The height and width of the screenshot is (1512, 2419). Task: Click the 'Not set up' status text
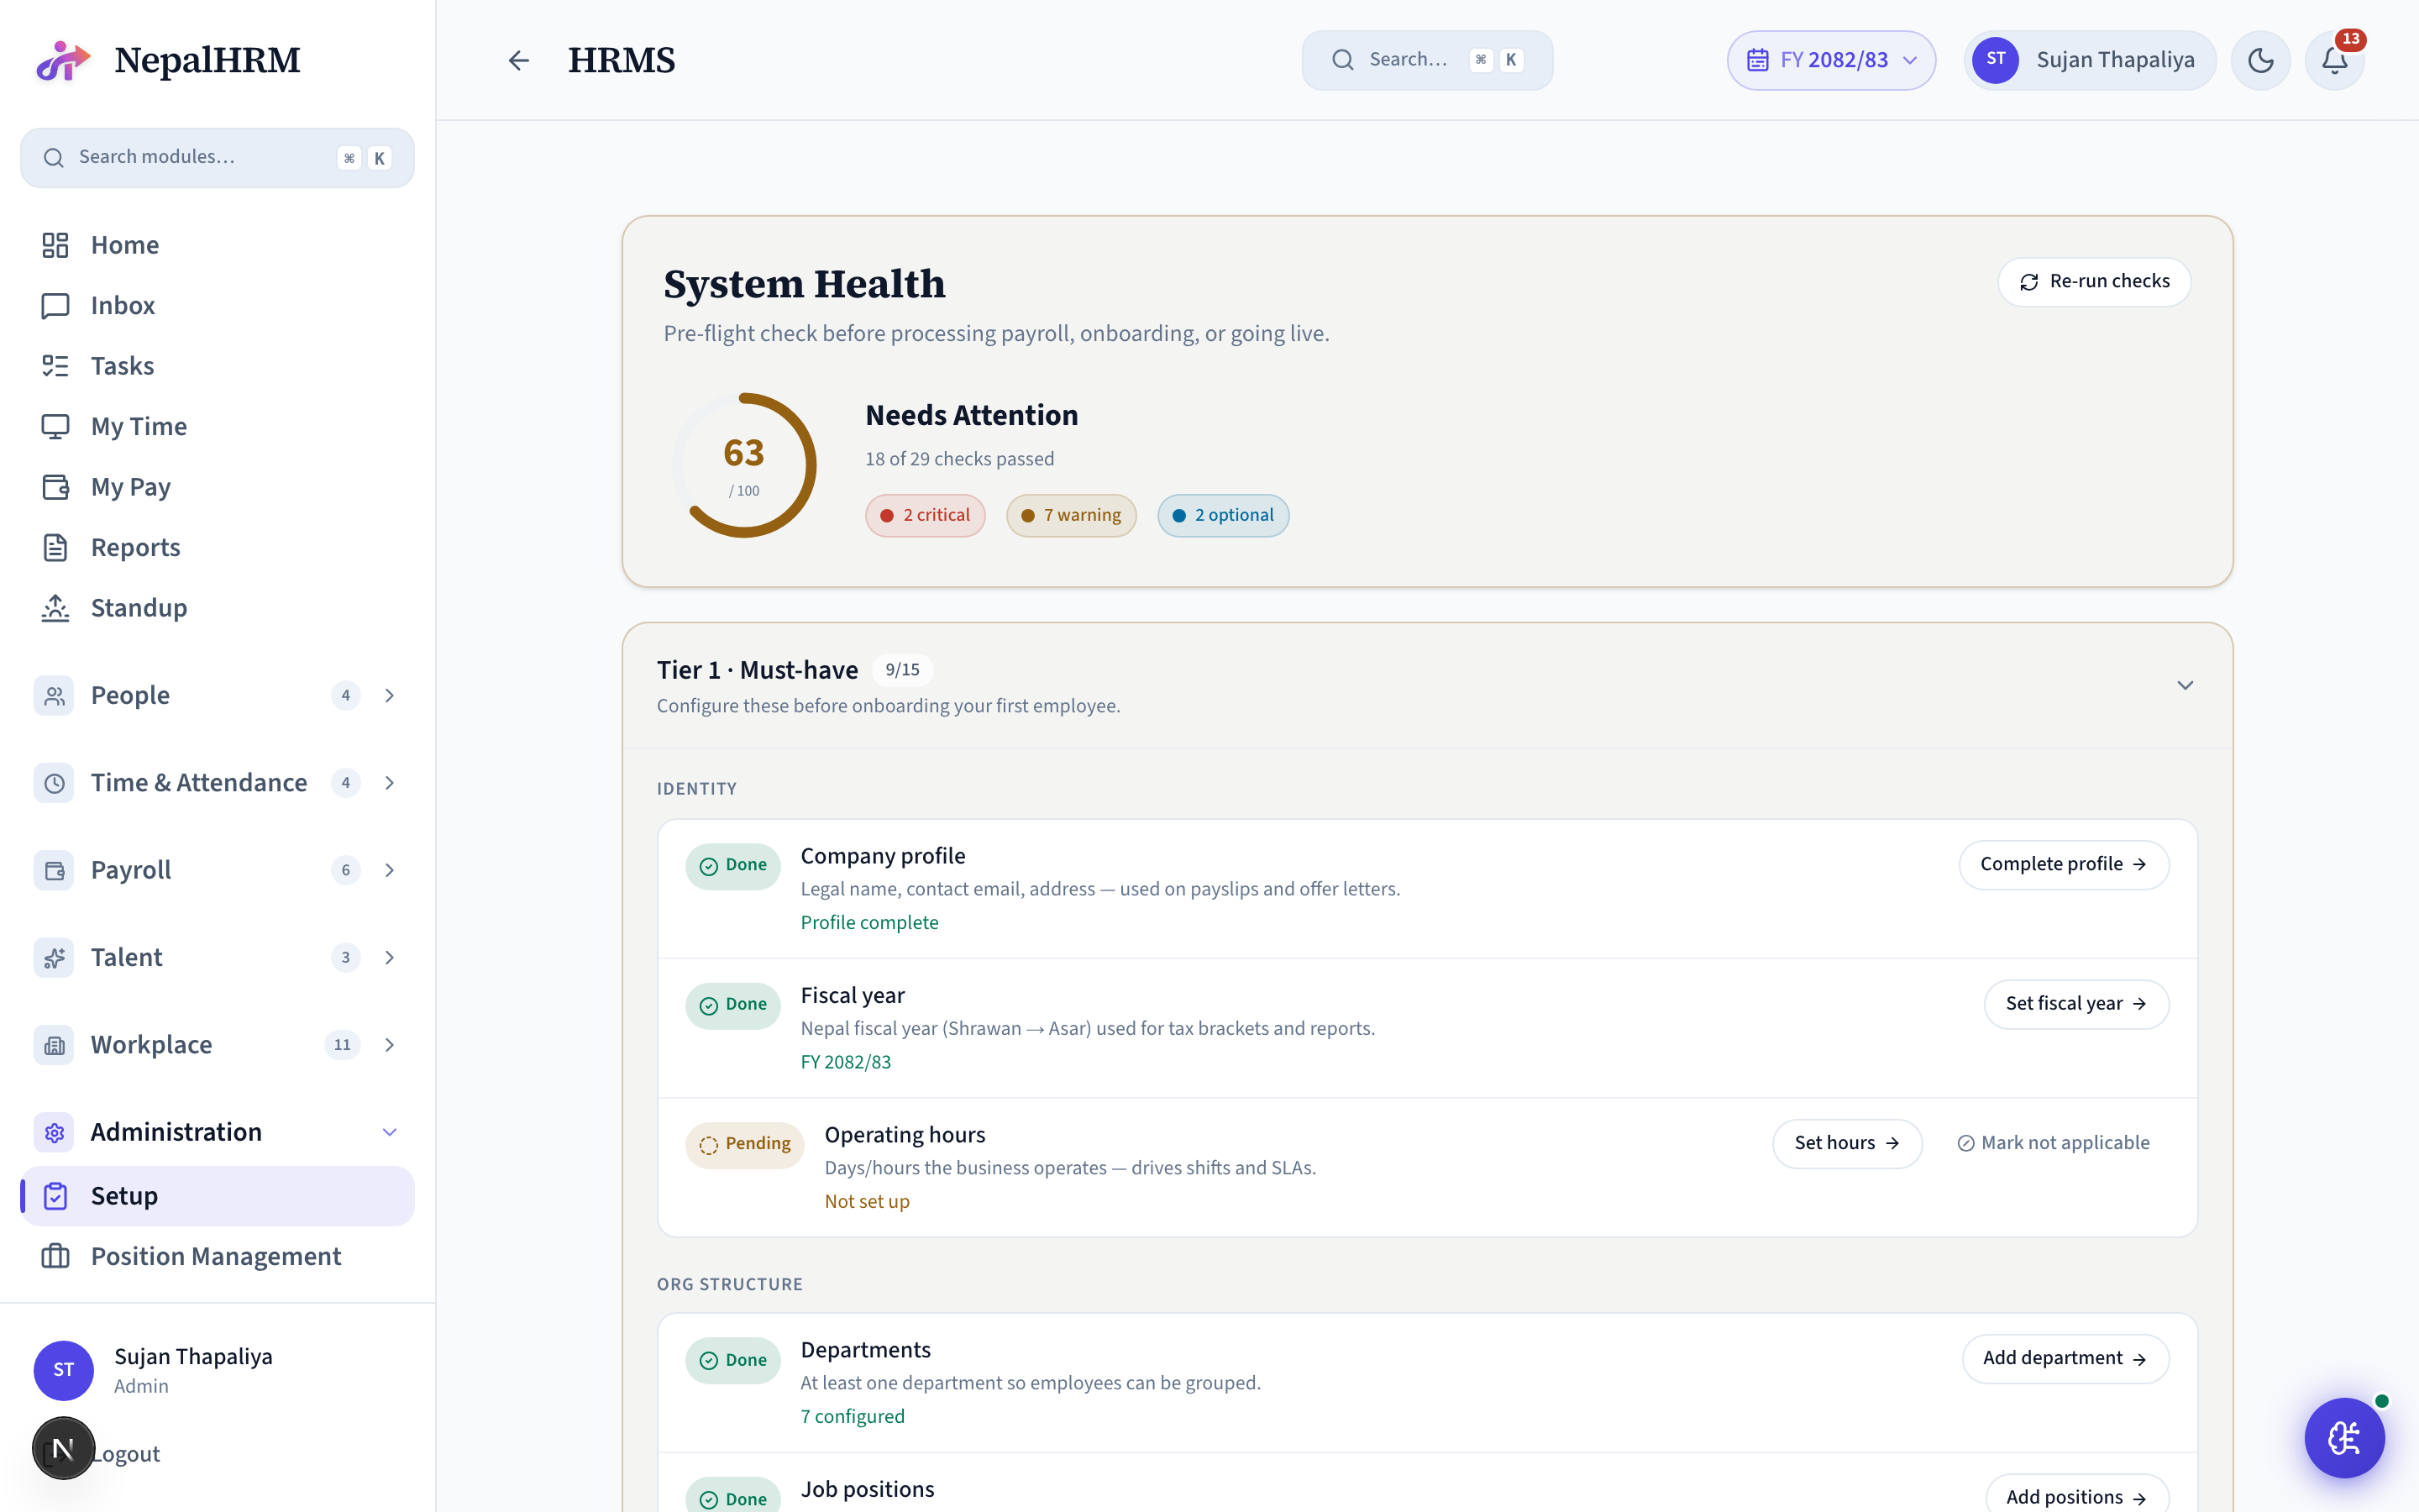click(x=867, y=1202)
